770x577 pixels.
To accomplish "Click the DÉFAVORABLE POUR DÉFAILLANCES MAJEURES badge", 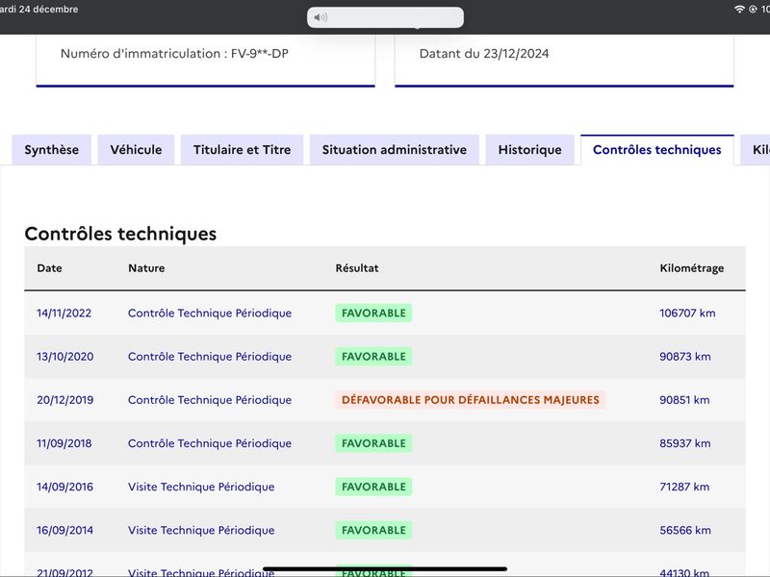I will pos(471,400).
